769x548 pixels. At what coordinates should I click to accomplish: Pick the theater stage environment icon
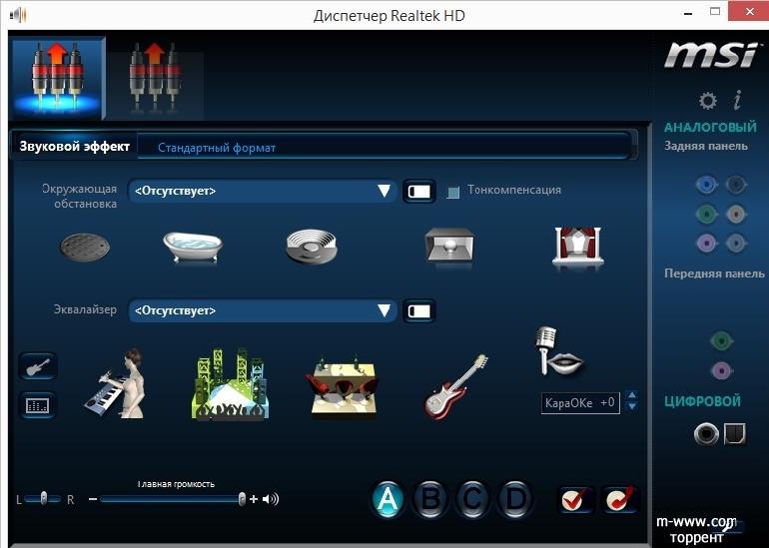(578, 247)
